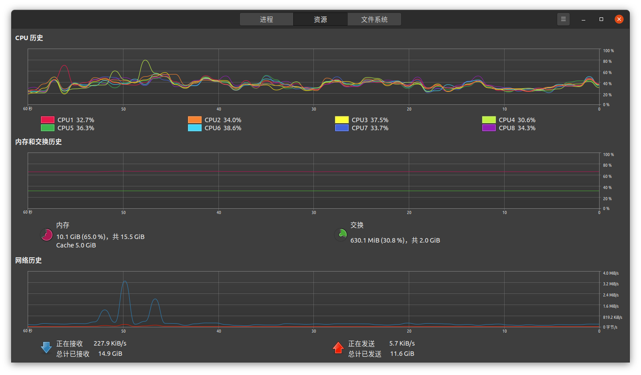Change the CPU8 purple color swatch
The height and width of the screenshot is (375, 641).
(x=489, y=128)
